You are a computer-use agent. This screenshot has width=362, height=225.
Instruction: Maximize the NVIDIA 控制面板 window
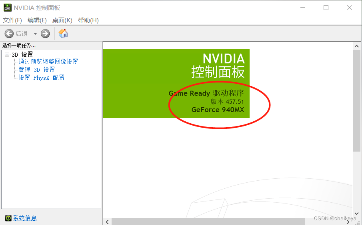click(x=326, y=8)
